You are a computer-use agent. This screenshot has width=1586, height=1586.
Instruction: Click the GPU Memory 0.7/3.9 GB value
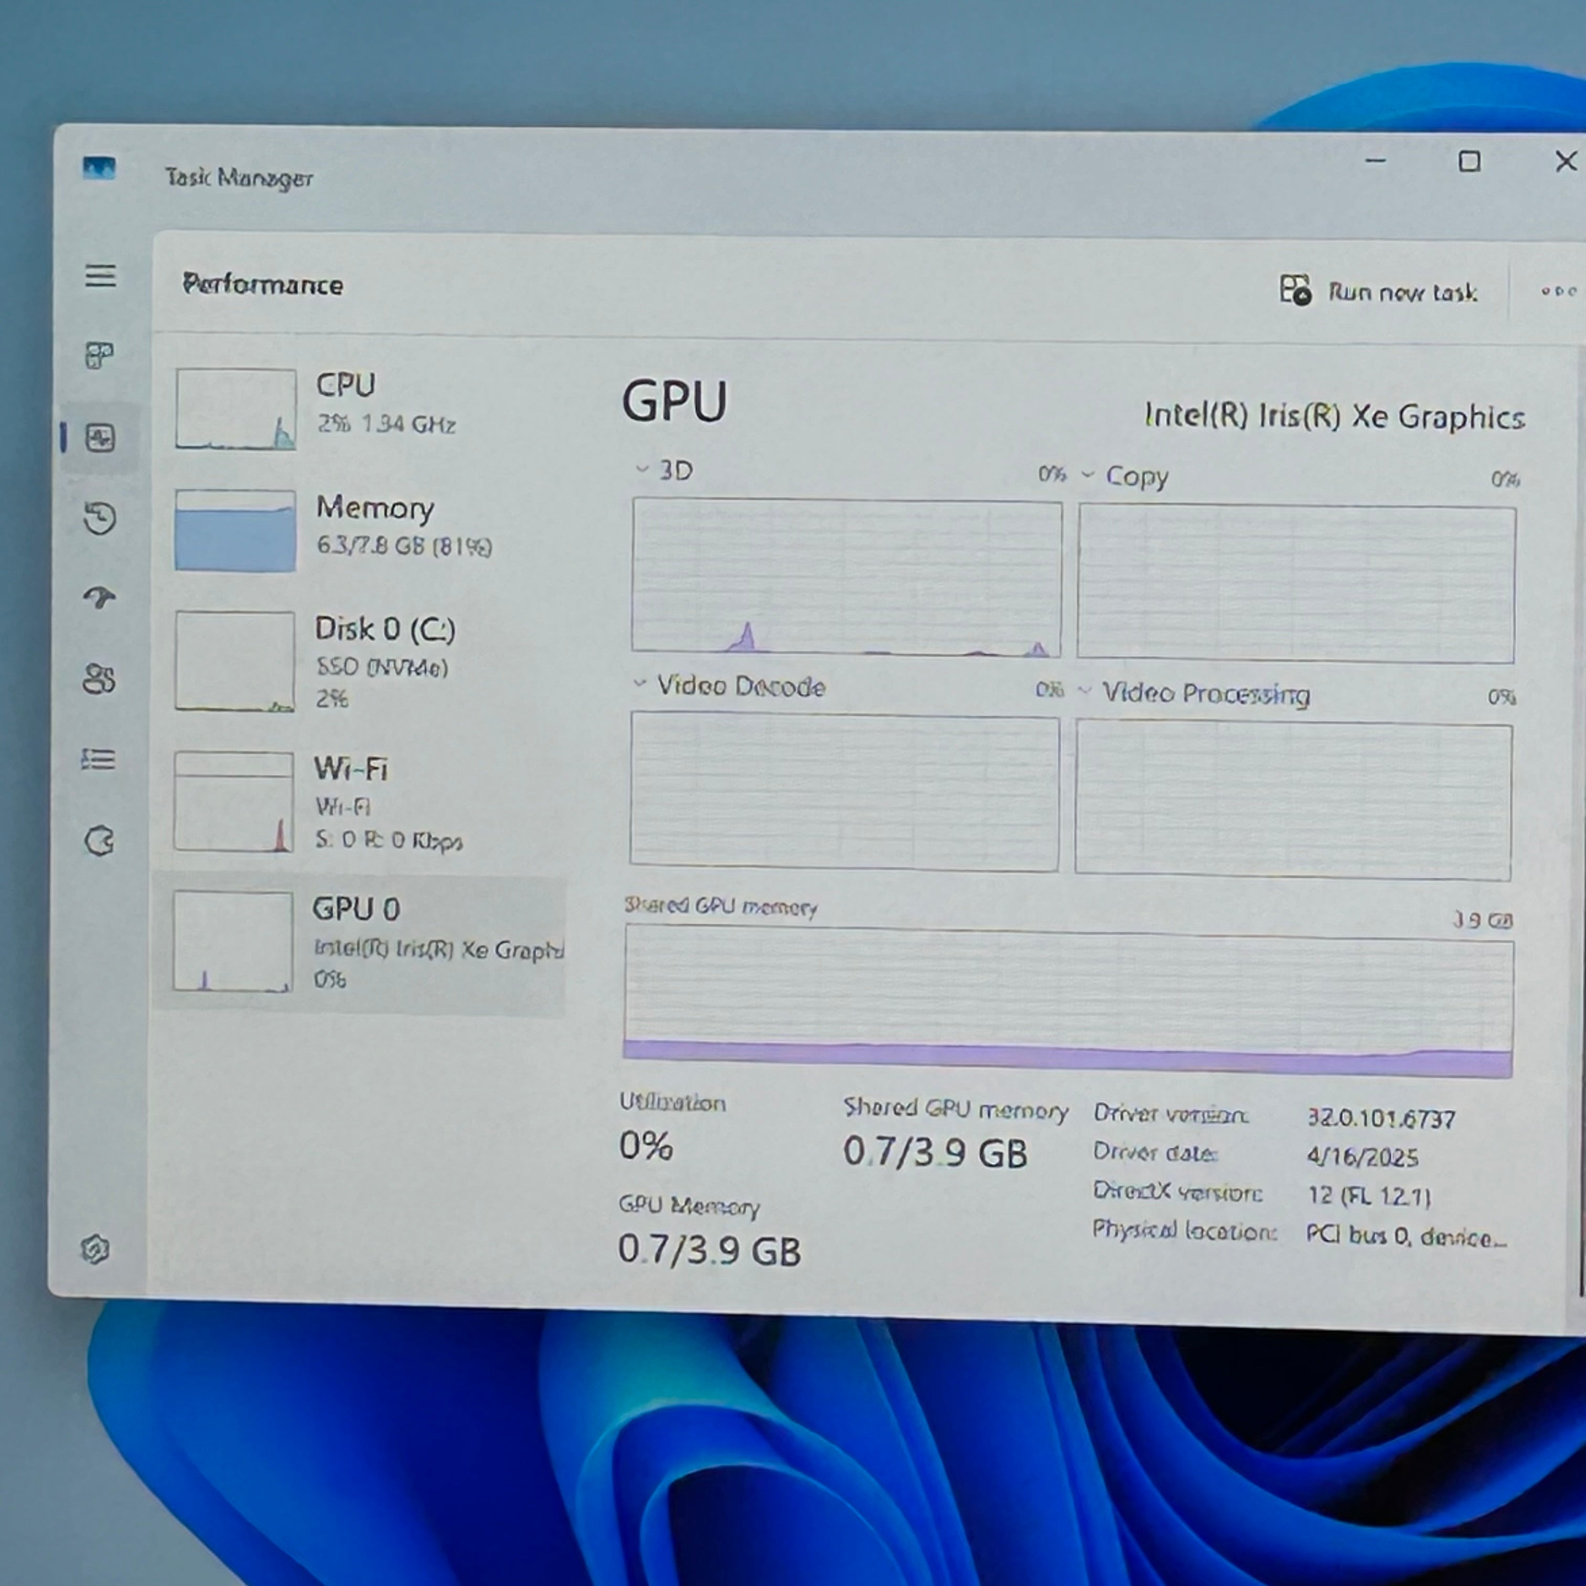(709, 1249)
